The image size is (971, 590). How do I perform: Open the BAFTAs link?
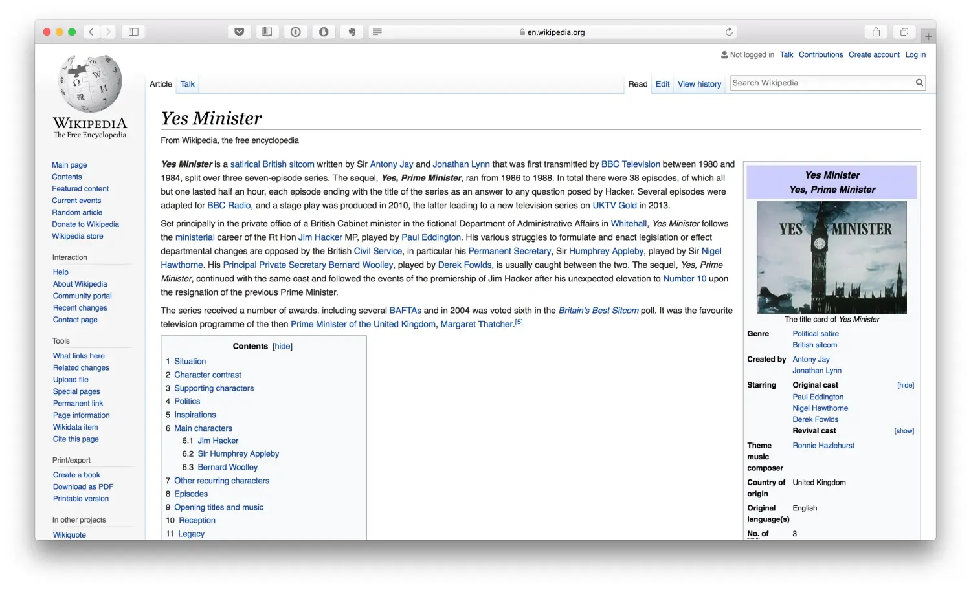(x=405, y=311)
